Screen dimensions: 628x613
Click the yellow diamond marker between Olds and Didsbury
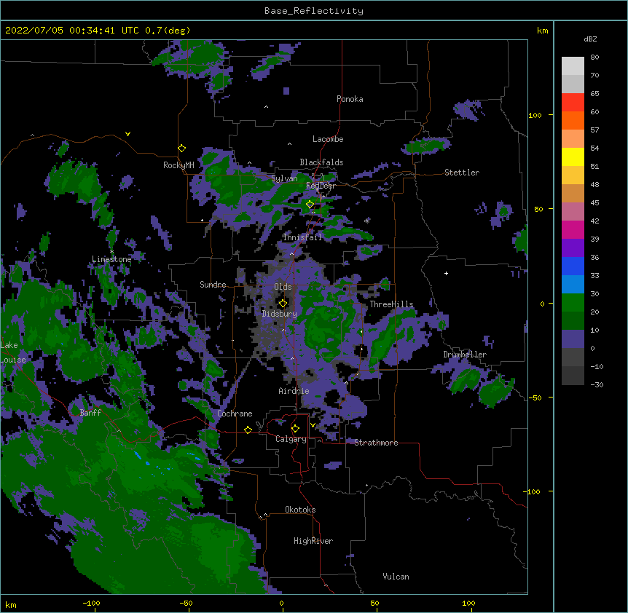283,303
